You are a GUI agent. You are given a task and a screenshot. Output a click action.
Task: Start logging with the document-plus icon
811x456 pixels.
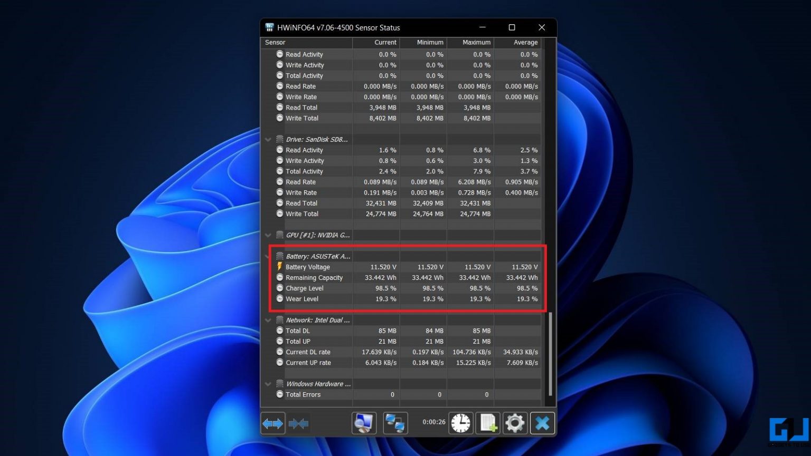click(x=488, y=423)
